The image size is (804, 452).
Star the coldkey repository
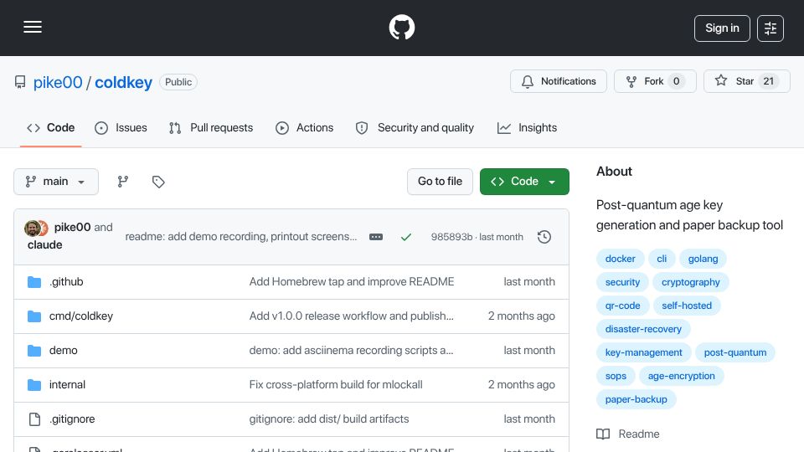[x=746, y=81]
